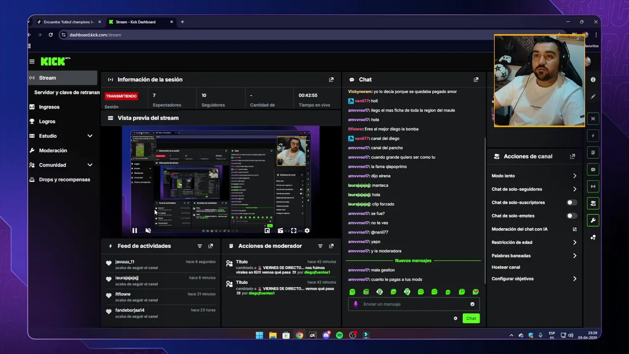Open Windows Start menu on taskbar

259,335
